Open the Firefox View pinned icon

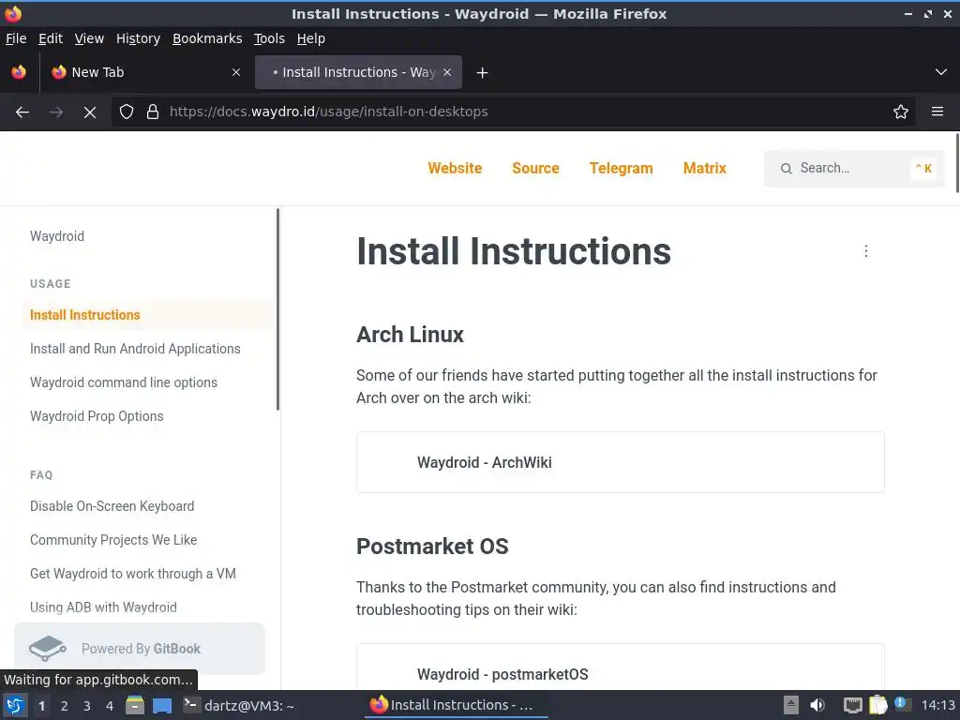click(19, 72)
